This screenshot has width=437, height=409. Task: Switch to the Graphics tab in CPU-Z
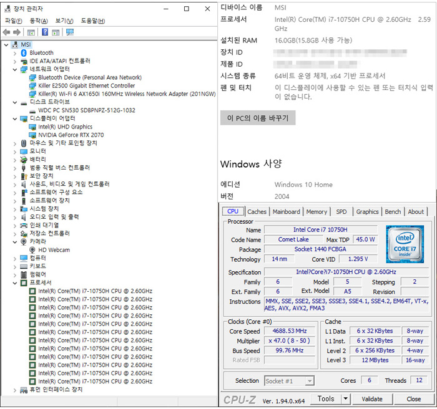click(x=367, y=212)
